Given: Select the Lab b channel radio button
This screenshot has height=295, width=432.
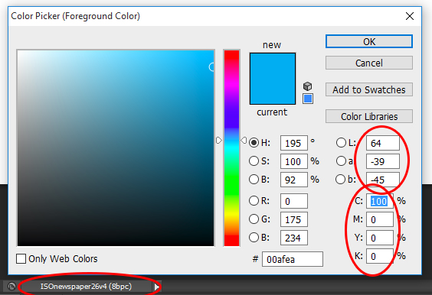Looking at the screenshot, I should pos(341,180).
